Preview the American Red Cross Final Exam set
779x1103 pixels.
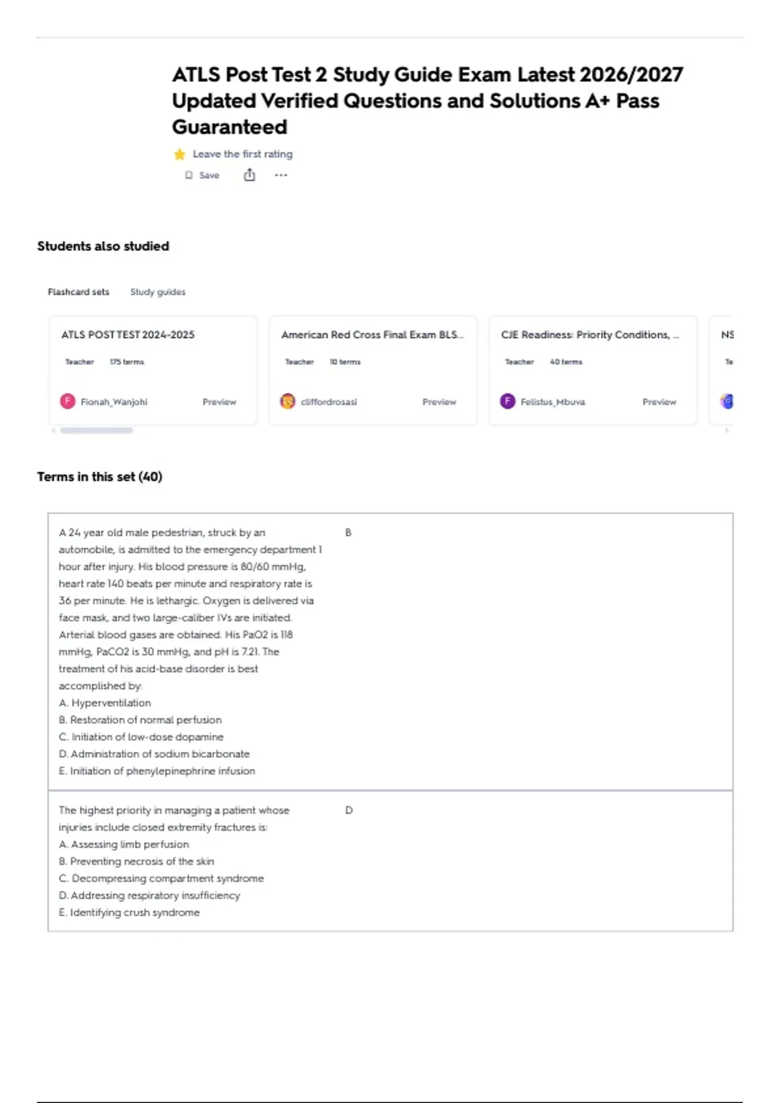(439, 402)
